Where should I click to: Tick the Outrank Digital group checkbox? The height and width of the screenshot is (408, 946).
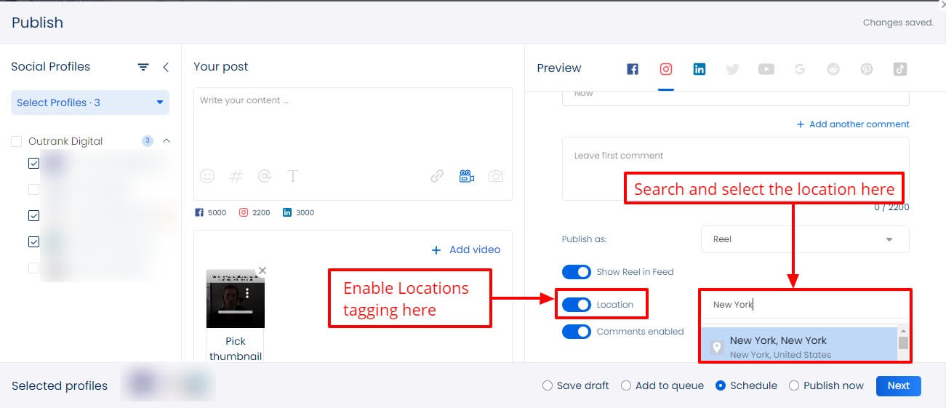pyautogui.click(x=17, y=141)
